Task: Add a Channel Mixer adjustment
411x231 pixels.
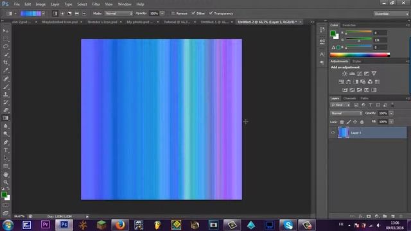Action: coord(370,81)
